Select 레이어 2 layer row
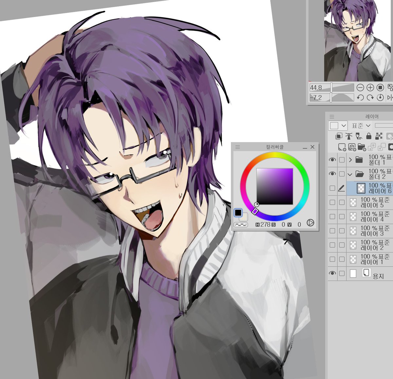Screen dimensions: 393x379 point(370,245)
